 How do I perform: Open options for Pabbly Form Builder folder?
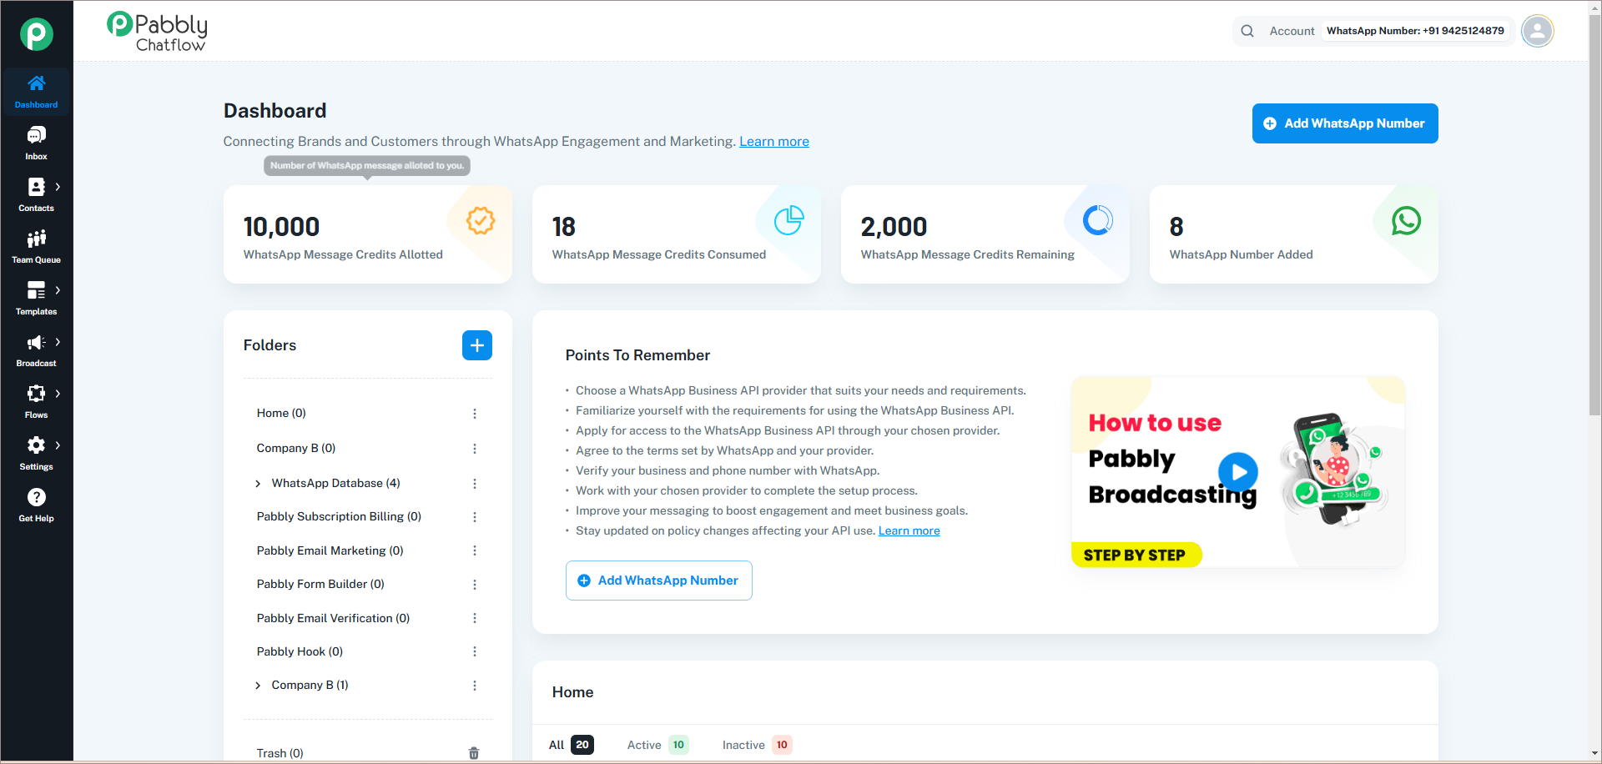coord(475,585)
